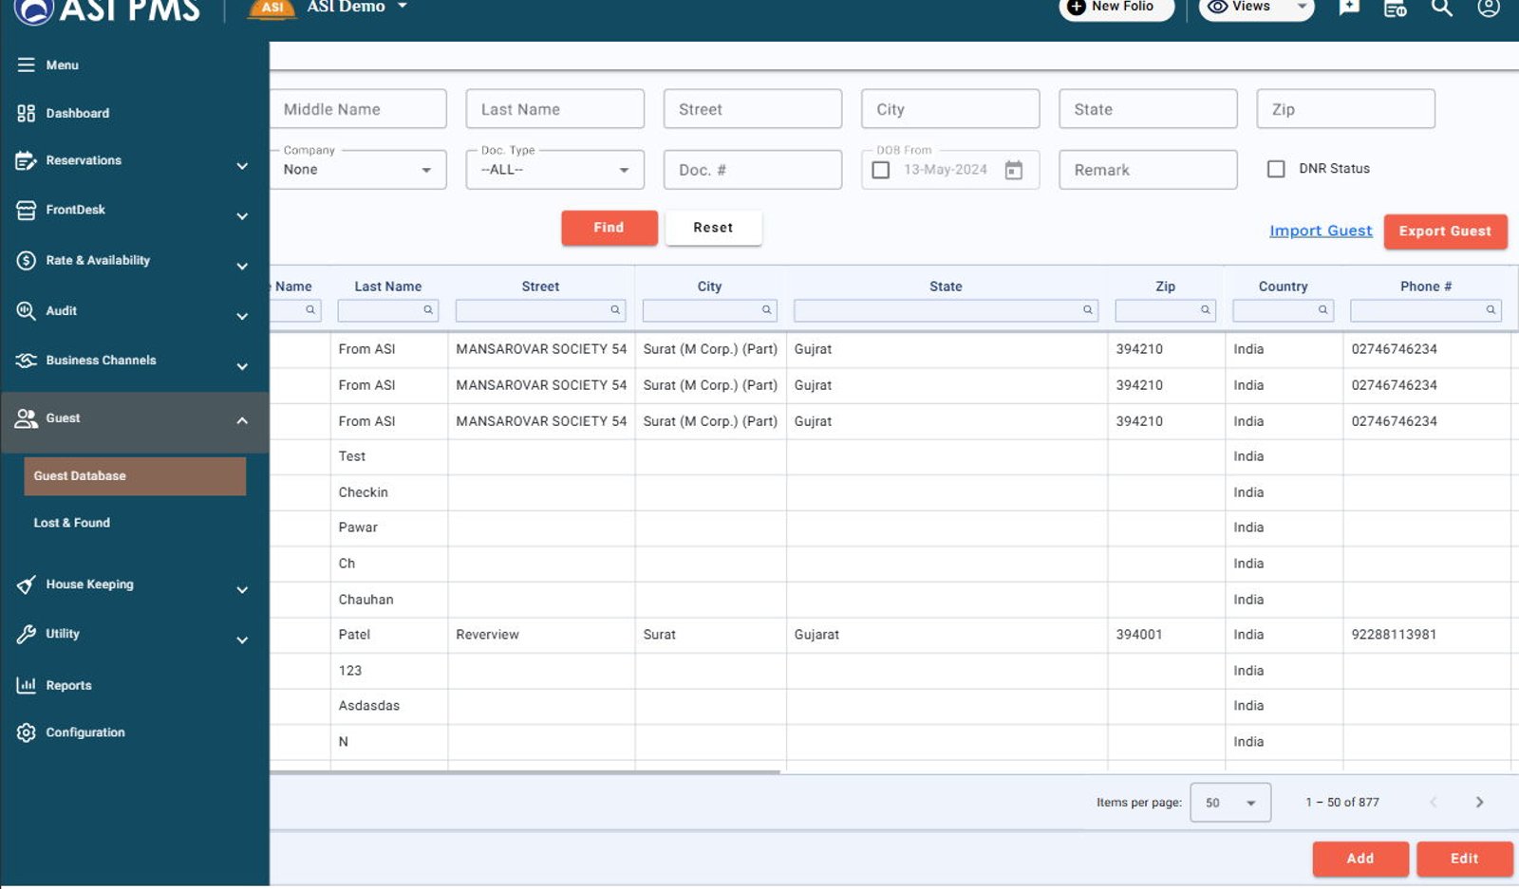This screenshot has height=889, width=1519.
Task: Expand the Audit menu chevron
Action: (x=242, y=317)
